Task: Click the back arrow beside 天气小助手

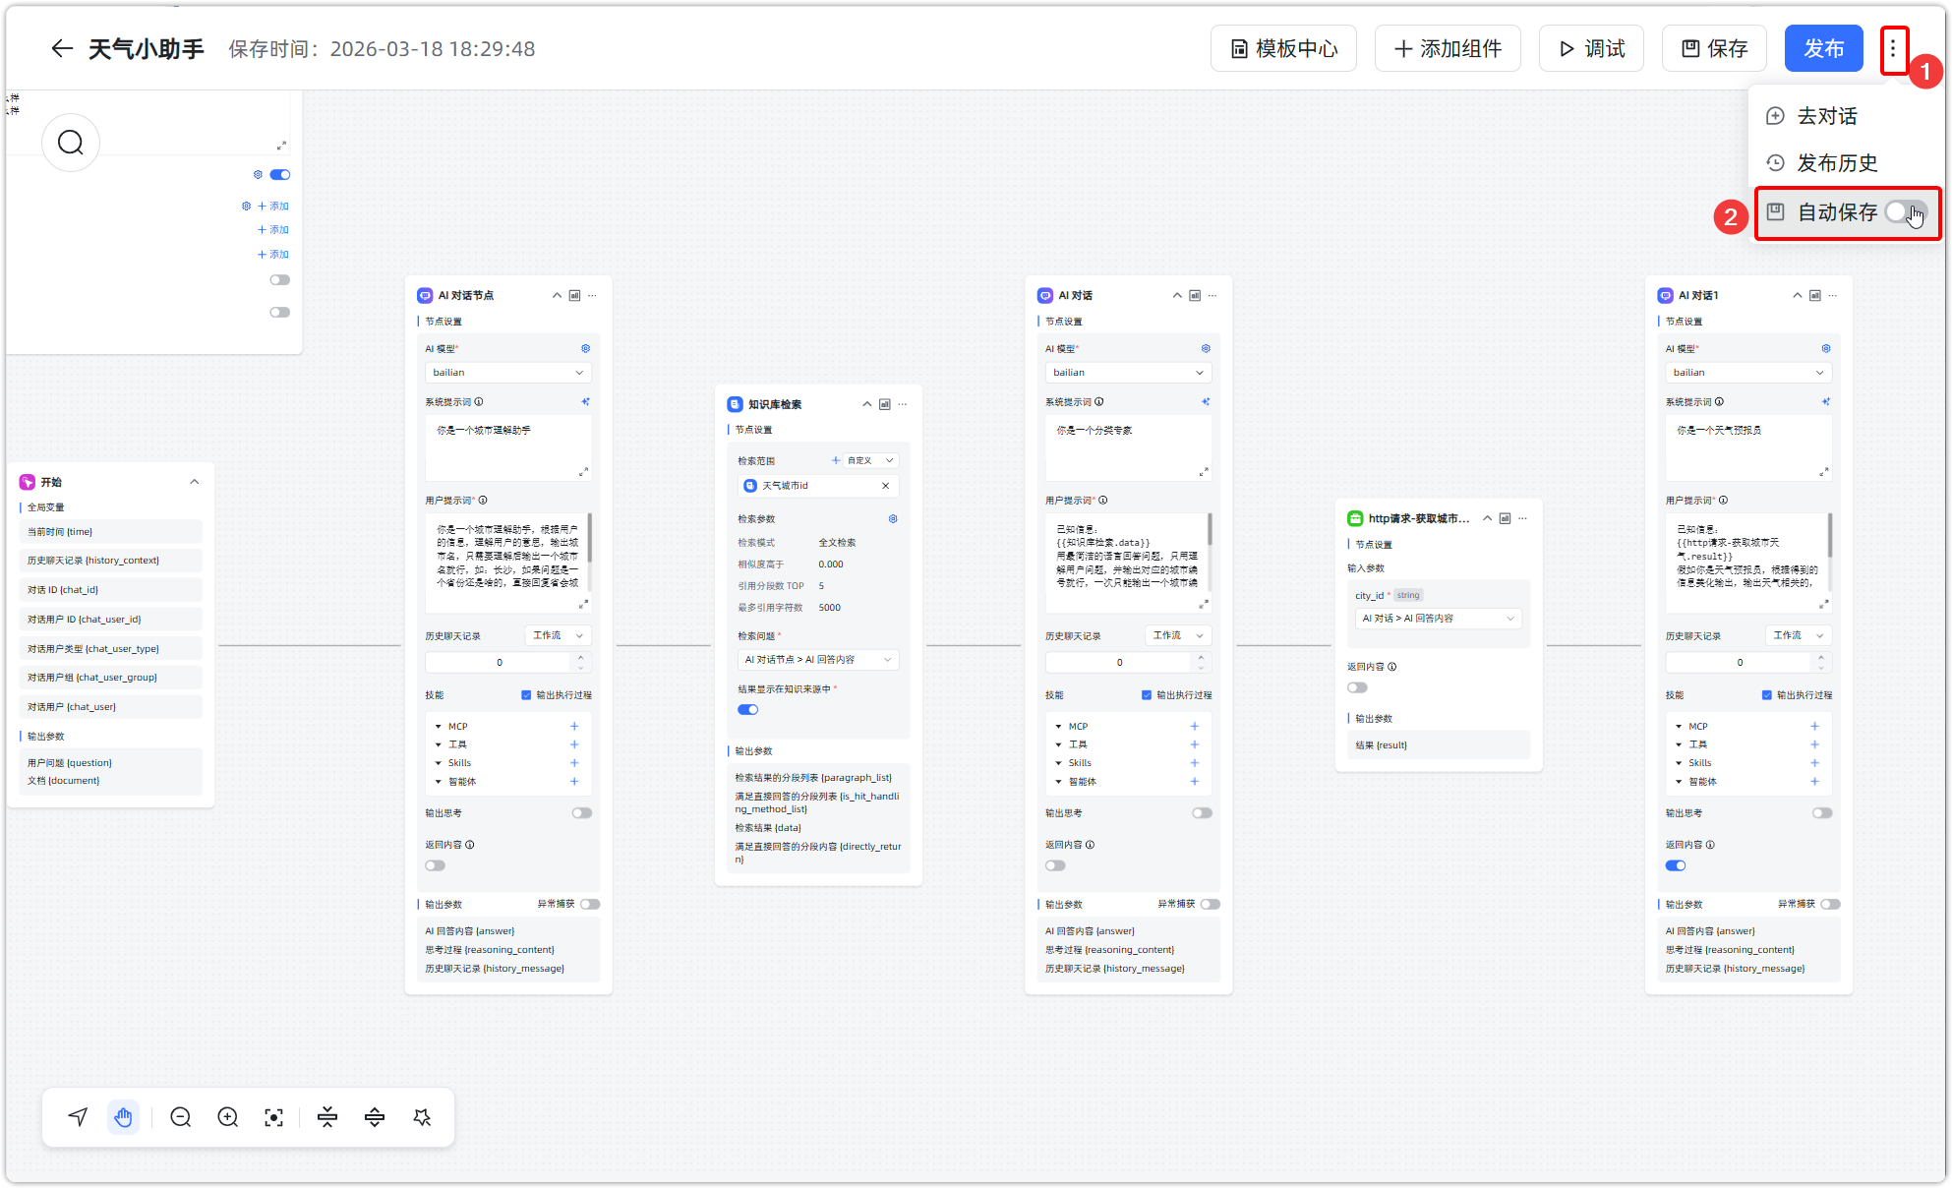Action: [x=62, y=49]
